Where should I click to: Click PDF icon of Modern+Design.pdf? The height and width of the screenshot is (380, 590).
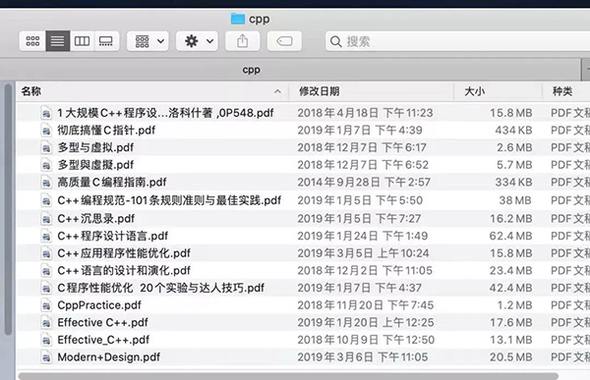pyautogui.click(x=46, y=357)
